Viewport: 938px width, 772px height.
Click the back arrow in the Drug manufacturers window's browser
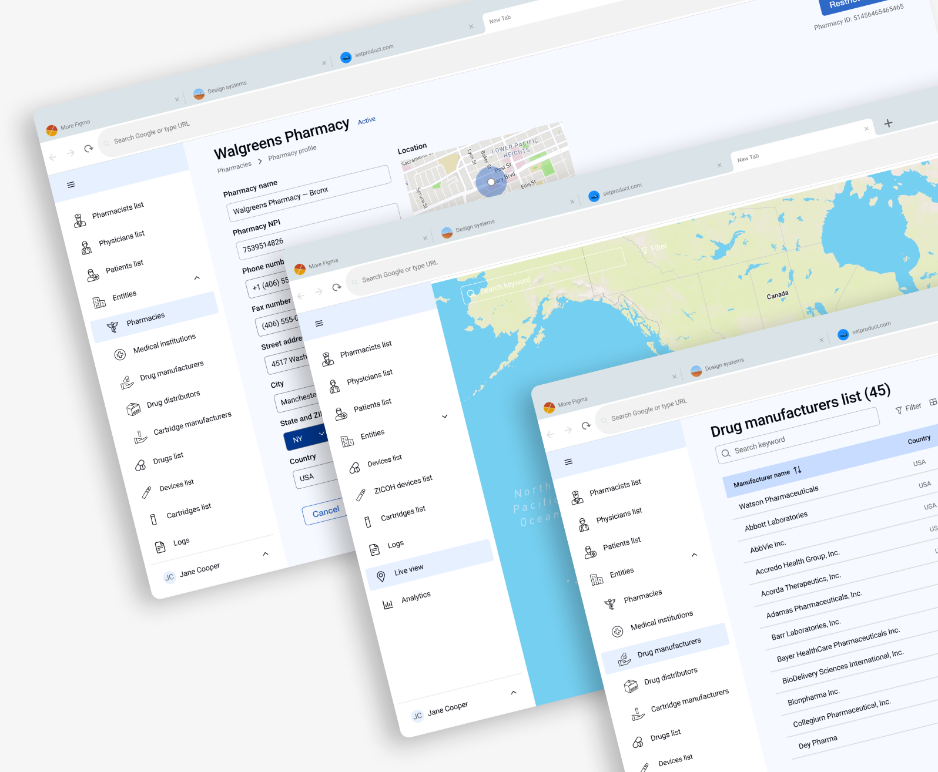coord(550,434)
